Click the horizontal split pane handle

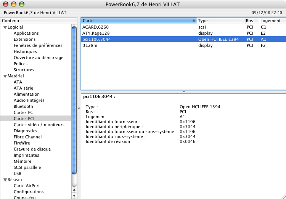(x=183, y=91)
